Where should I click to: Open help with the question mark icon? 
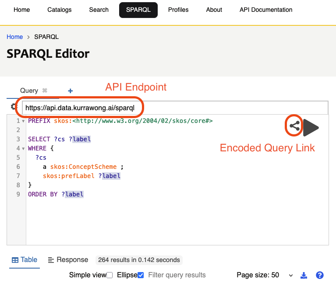[x=320, y=275]
